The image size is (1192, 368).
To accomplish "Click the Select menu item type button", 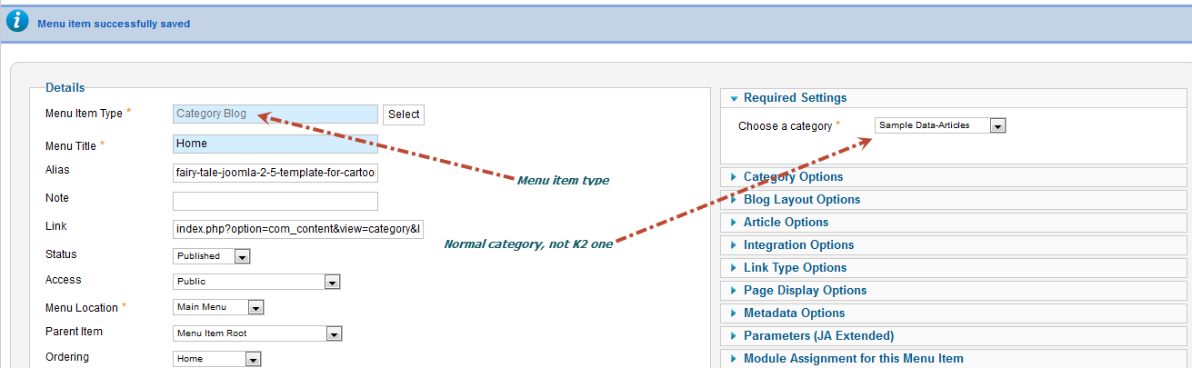I will (x=404, y=114).
